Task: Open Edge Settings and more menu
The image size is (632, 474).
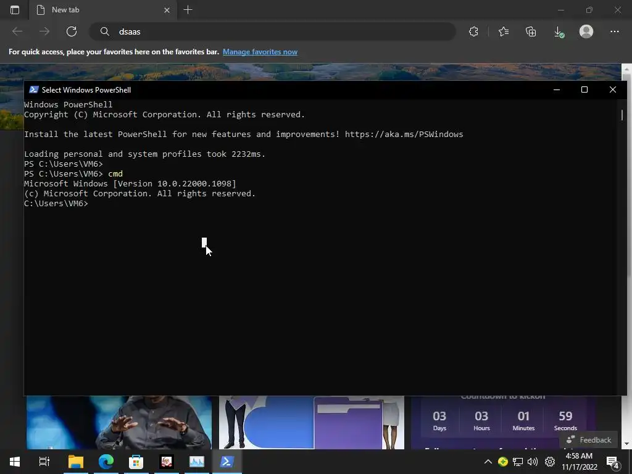Action: pyautogui.click(x=614, y=31)
